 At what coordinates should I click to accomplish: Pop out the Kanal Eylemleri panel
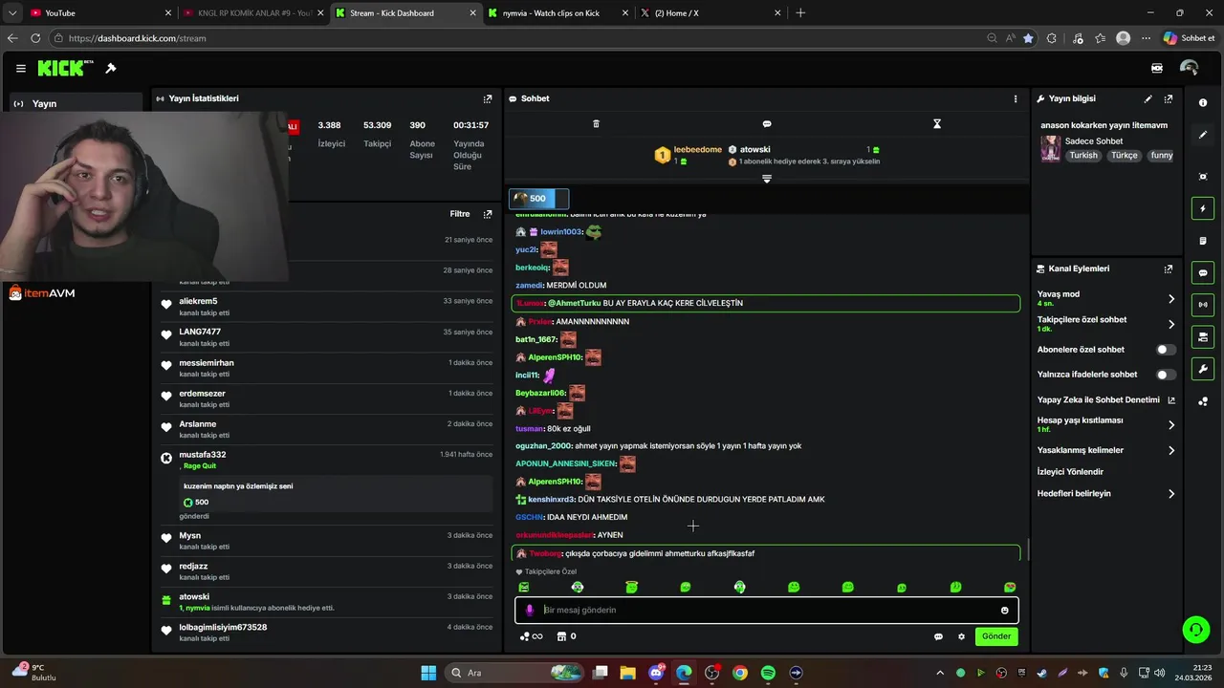[x=1169, y=269]
